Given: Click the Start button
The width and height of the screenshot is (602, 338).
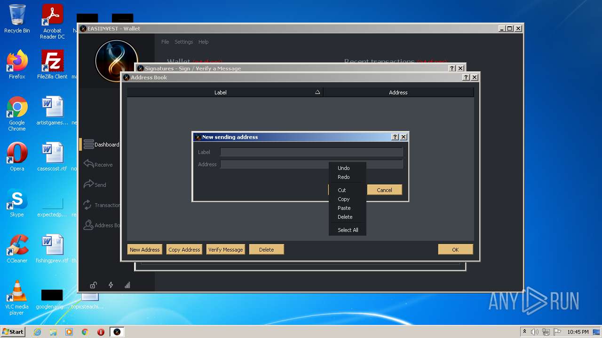Looking at the screenshot, I should tap(13, 332).
